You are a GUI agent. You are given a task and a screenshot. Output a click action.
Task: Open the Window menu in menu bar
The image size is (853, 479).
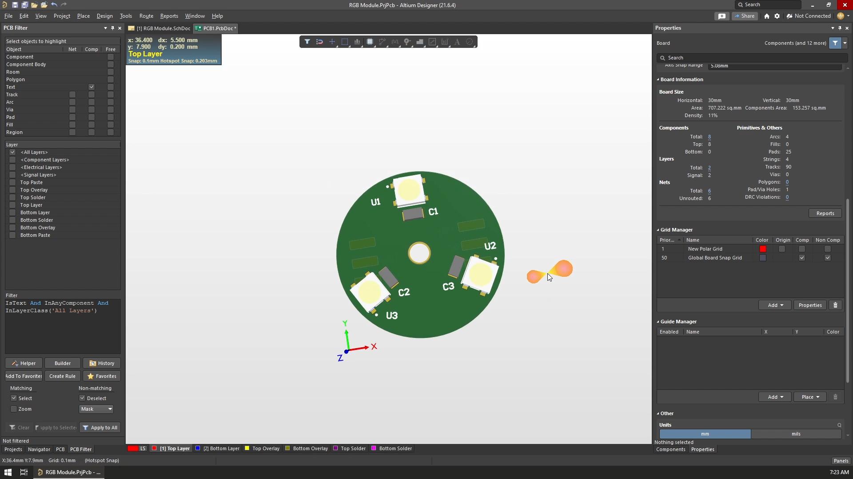pos(195,16)
